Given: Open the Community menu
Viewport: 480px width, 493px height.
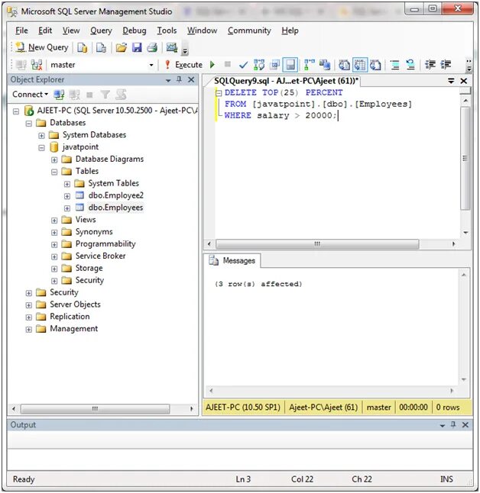Looking at the screenshot, I should point(249,31).
